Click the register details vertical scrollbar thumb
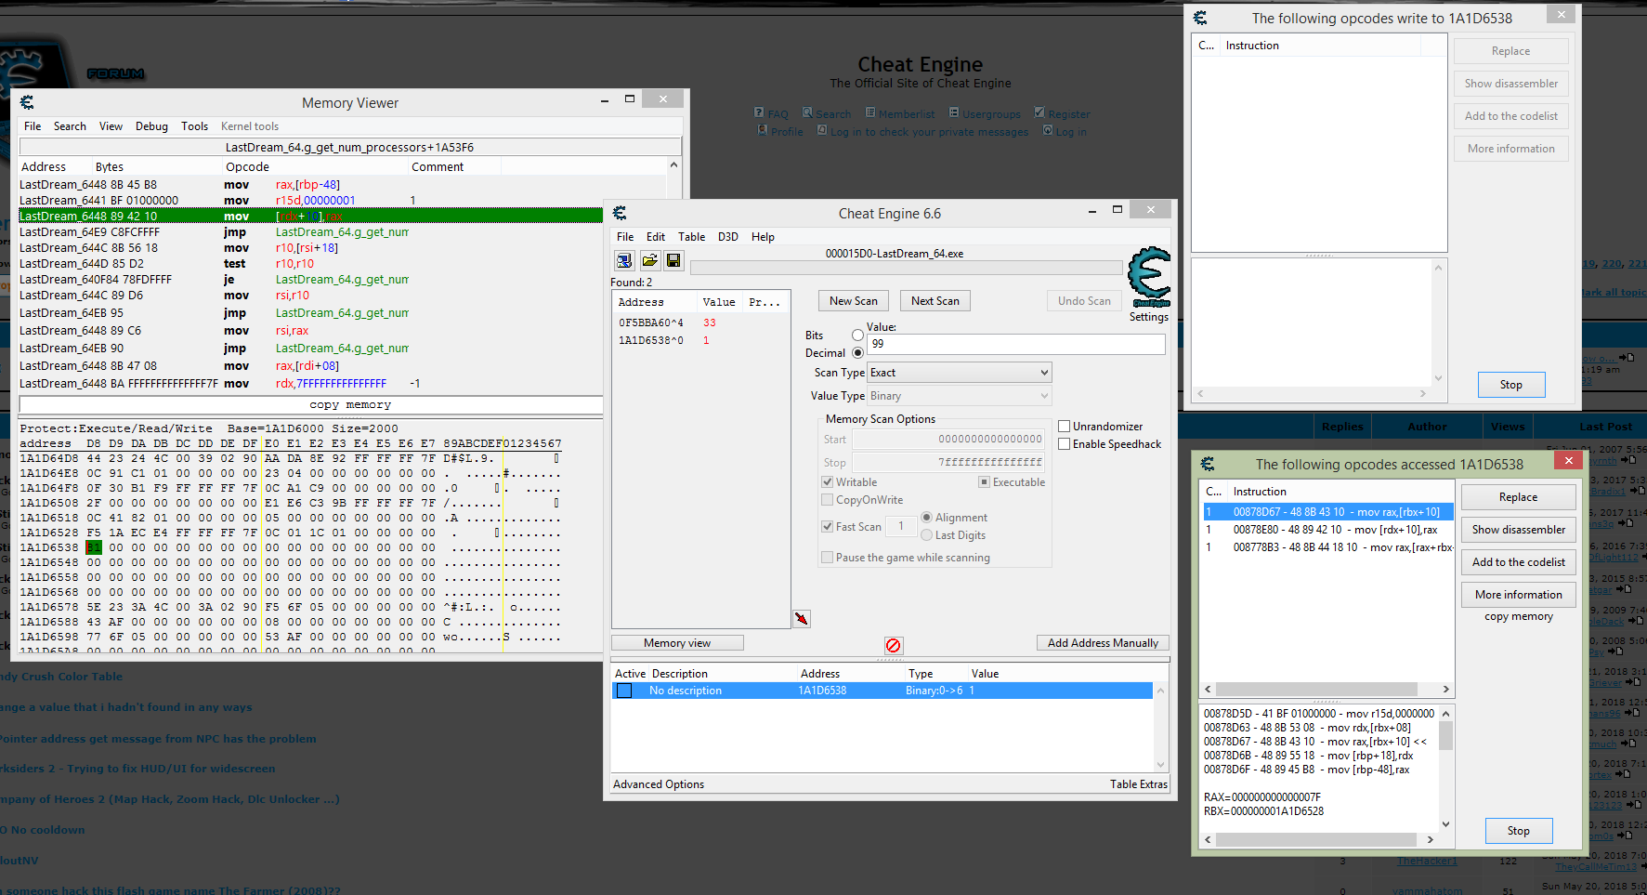Screen dimensions: 1647x895 coord(1445,735)
